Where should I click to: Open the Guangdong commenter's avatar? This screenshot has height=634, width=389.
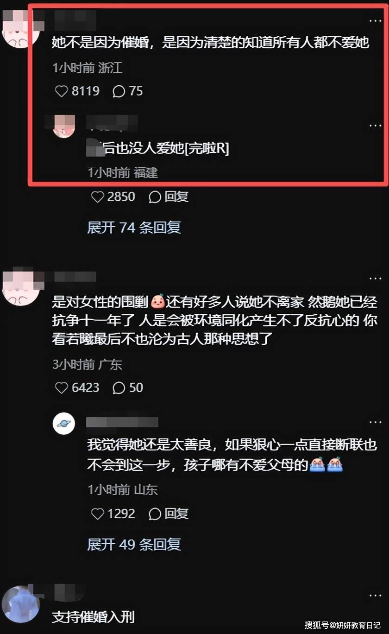[x=18, y=286]
